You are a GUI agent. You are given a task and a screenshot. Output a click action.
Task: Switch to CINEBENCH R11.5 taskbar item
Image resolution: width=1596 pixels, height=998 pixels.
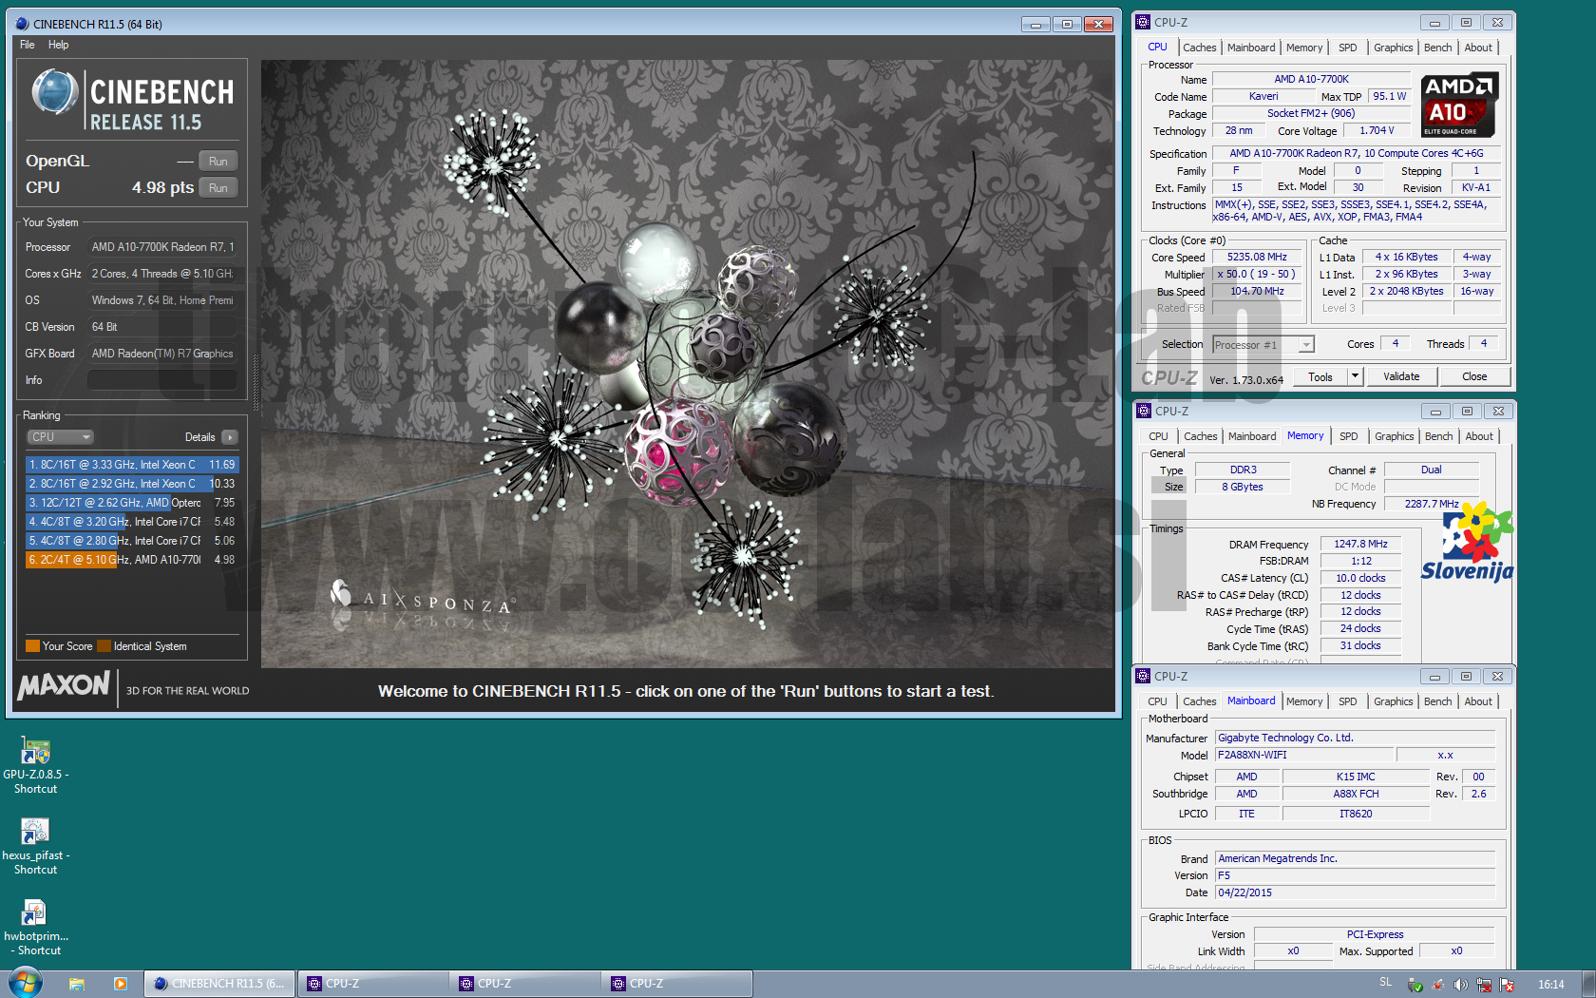tap(219, 984)
